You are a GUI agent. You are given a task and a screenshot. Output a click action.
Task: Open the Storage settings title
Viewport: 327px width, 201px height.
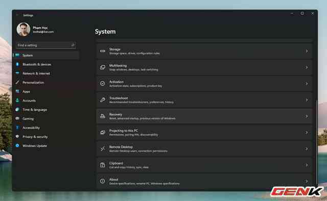(x=114, y=49)
